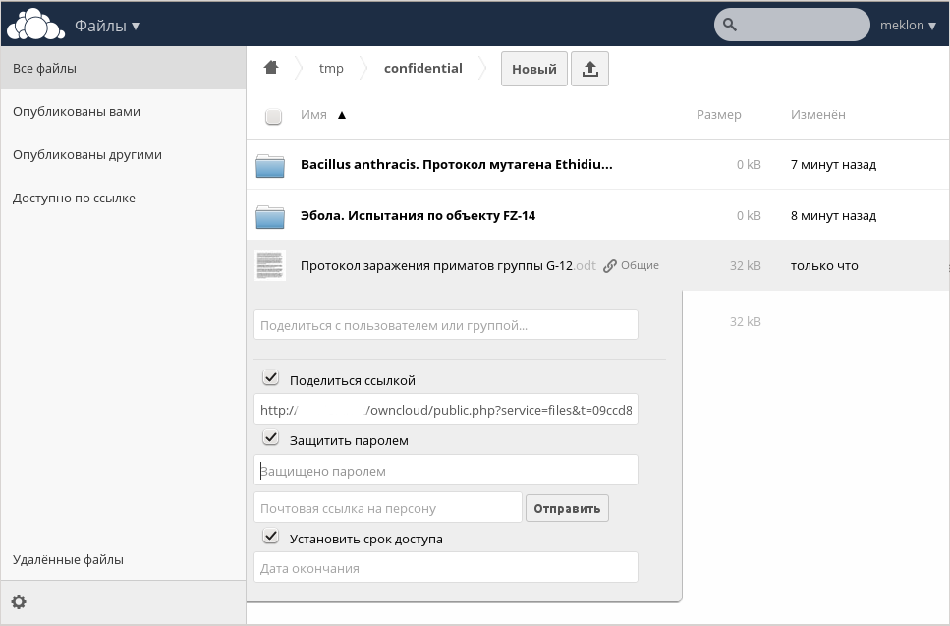
Task: Click the share link icon next to Общие
Action: point(609,264)
